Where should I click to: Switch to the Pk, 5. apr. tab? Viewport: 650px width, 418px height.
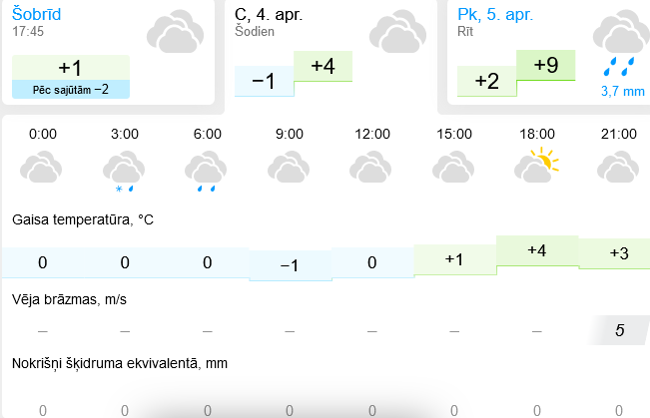tap(548, 52)
